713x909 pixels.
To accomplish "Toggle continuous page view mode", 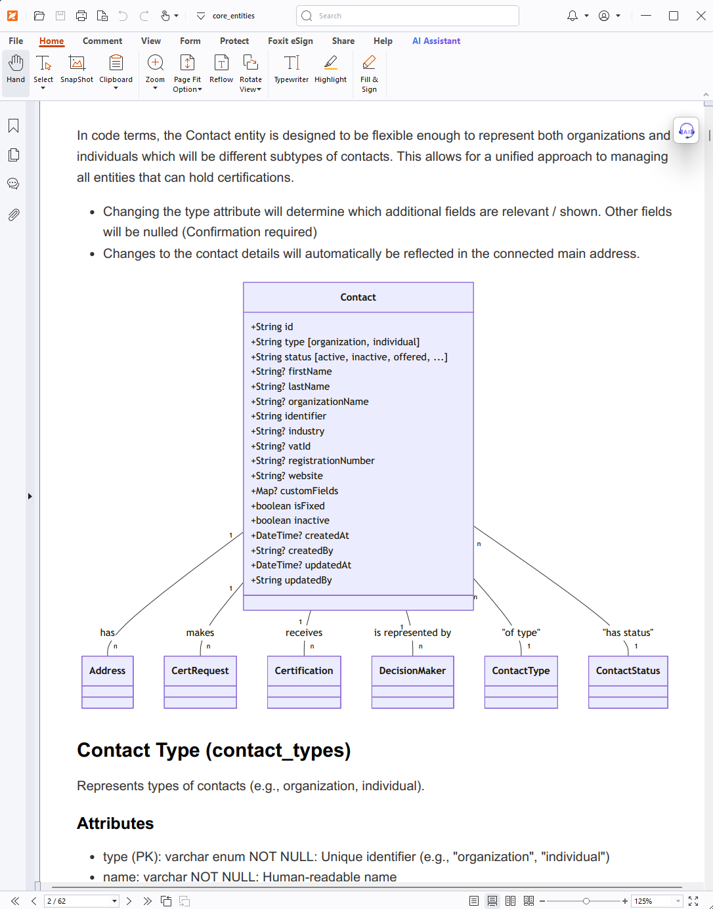I will (x=492, y=901).
